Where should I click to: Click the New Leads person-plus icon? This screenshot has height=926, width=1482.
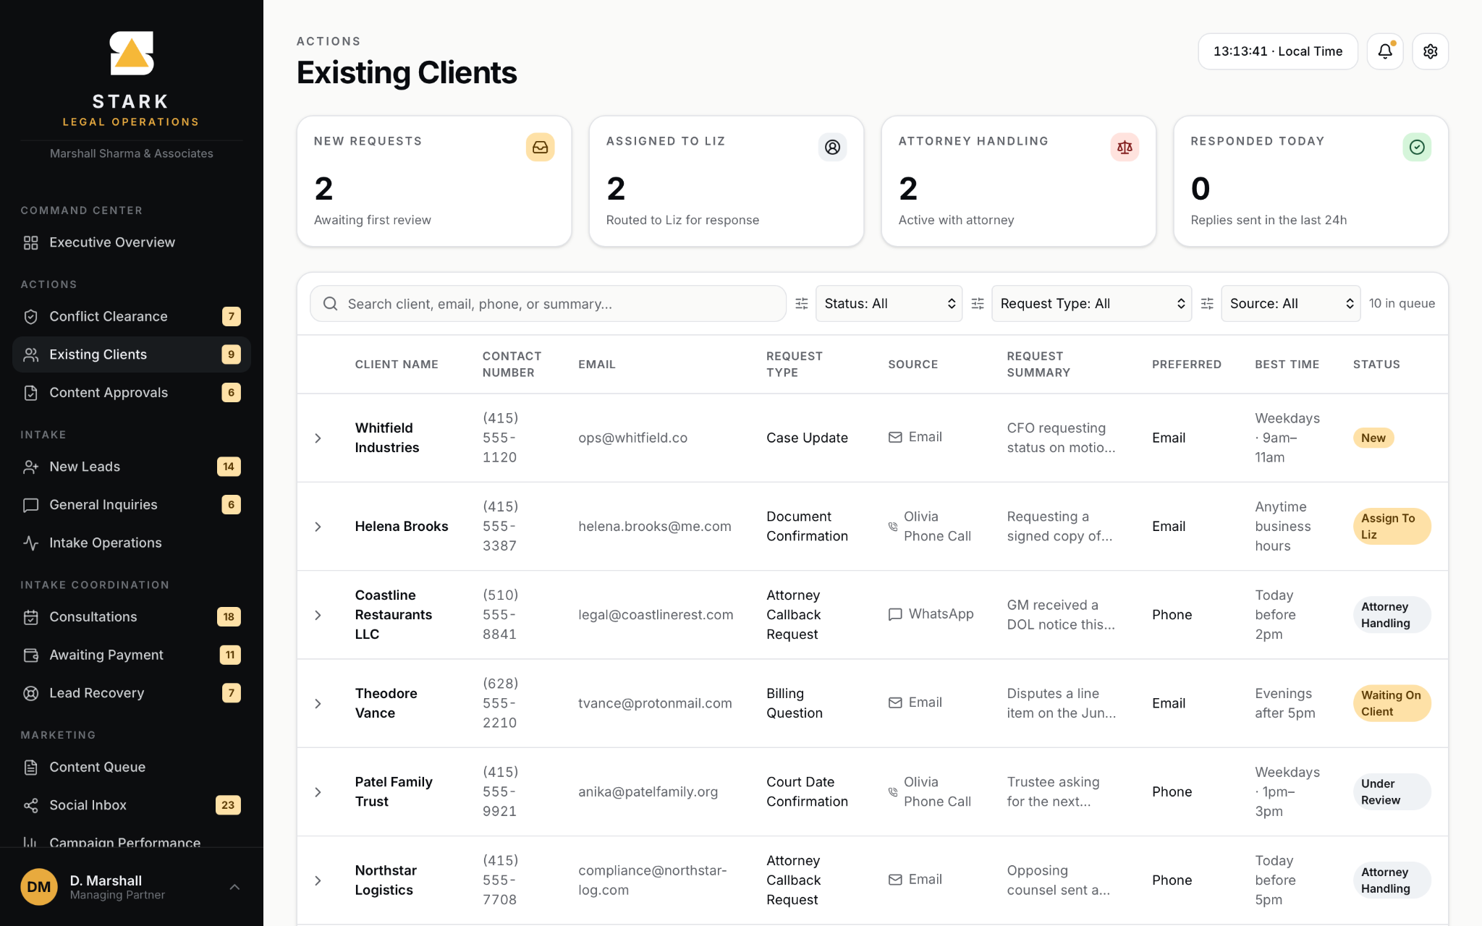(x=30, y=467)
